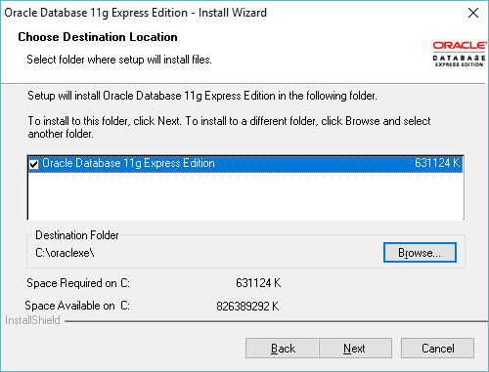Click the Destination Folder group label

point(77,235)
